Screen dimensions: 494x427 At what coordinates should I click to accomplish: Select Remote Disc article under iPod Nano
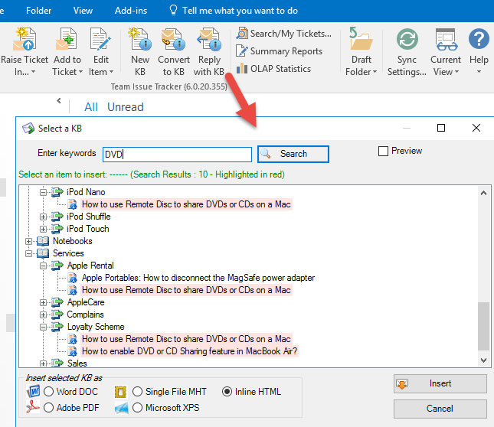tap(186, 204)
